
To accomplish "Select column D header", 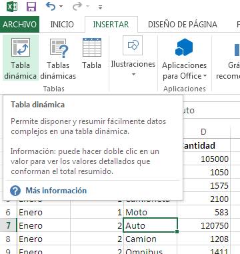I will point(203,132).
